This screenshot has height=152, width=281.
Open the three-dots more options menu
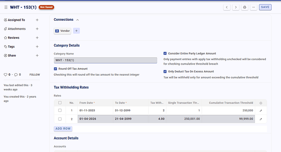(254, 7)
